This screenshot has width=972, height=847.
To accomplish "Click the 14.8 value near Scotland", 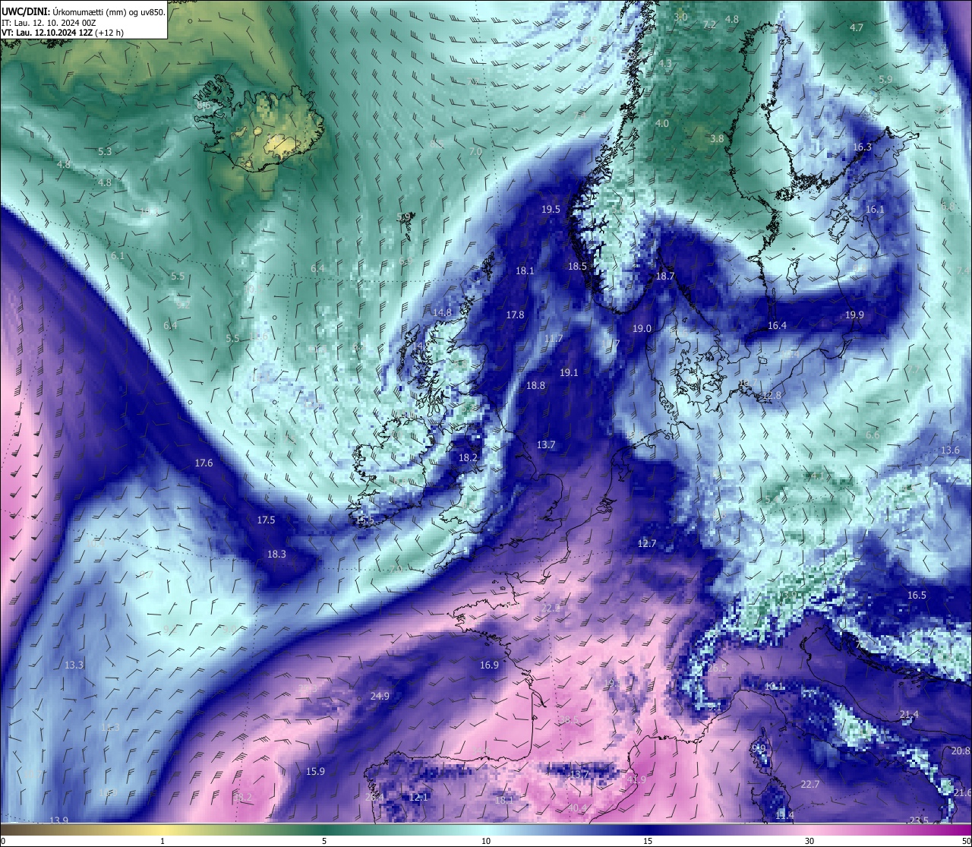I will pyautogui.click(x=442, y=313).
